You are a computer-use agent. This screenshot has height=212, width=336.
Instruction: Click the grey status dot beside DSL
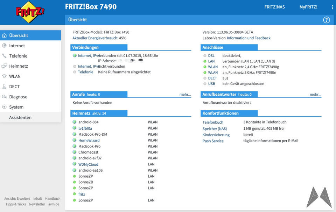pos(205,56)
